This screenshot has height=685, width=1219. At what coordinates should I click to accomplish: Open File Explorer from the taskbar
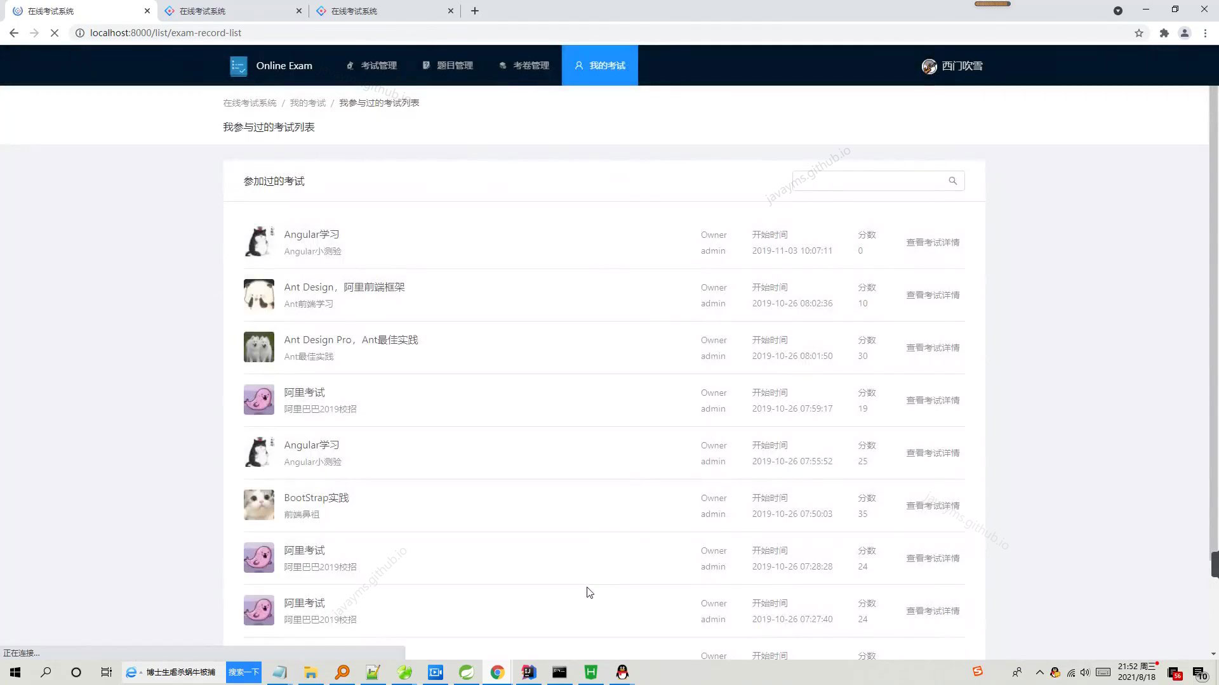click(310, 672)
